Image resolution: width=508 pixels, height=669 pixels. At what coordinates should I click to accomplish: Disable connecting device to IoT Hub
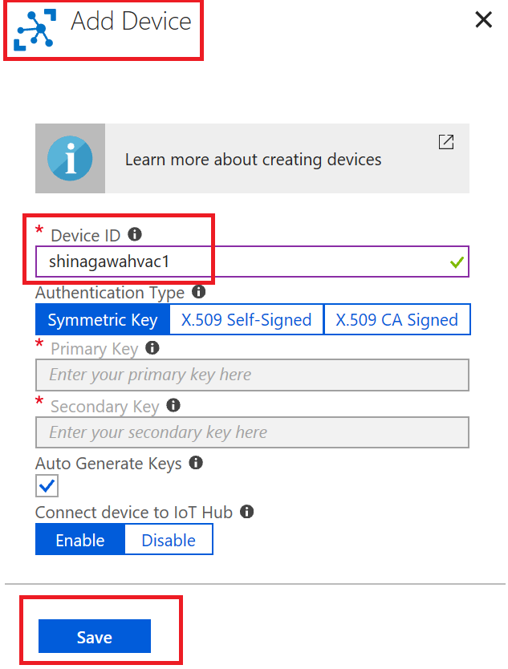coord(169,540)
